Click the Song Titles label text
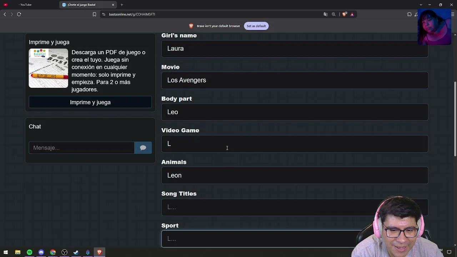 179,193
